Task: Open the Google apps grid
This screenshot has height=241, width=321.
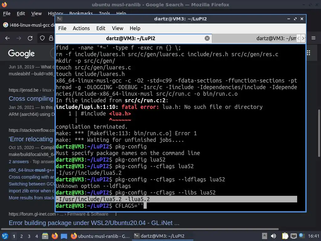Action: pos(308,53)
